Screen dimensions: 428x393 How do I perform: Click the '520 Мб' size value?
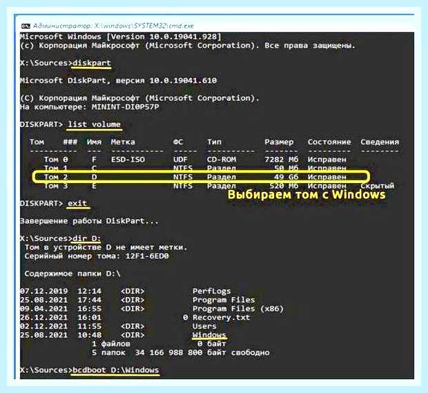coord(284,186)
